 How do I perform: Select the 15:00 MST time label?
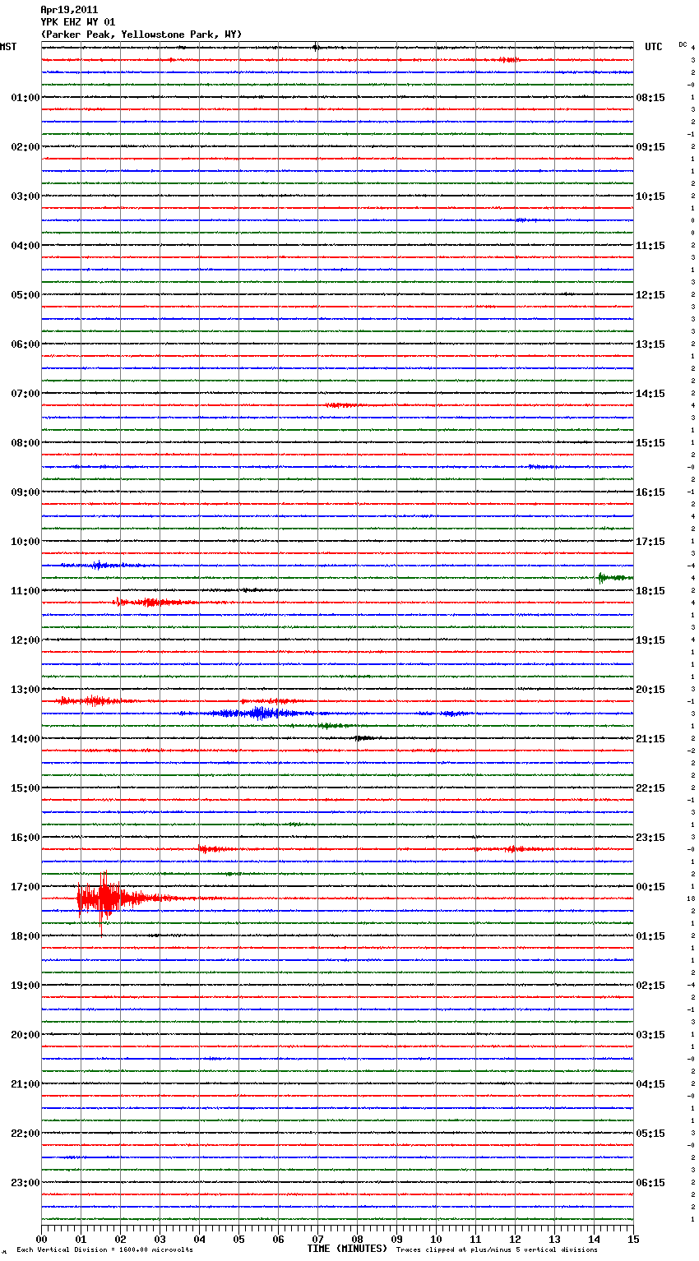click(x=25, y=788)
